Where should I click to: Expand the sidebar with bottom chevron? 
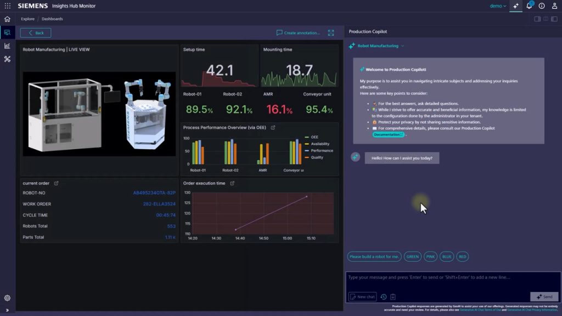tap(7, 311)
